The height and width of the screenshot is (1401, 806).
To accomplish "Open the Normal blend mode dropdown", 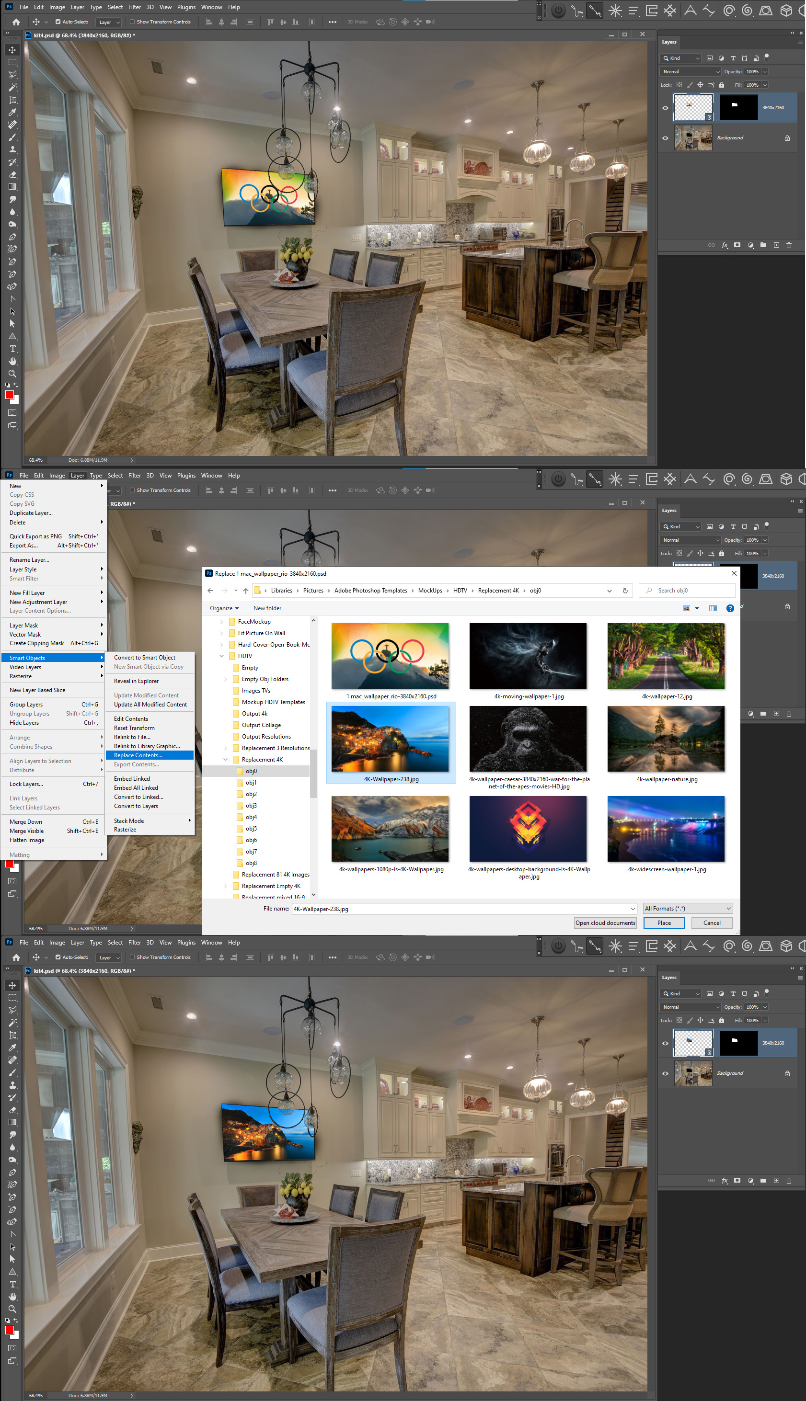I will tap(690, 71).
